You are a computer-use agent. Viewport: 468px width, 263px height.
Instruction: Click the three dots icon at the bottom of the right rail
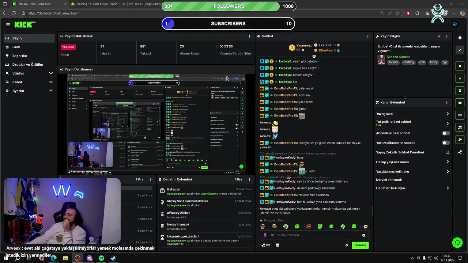tap(460, 152)
